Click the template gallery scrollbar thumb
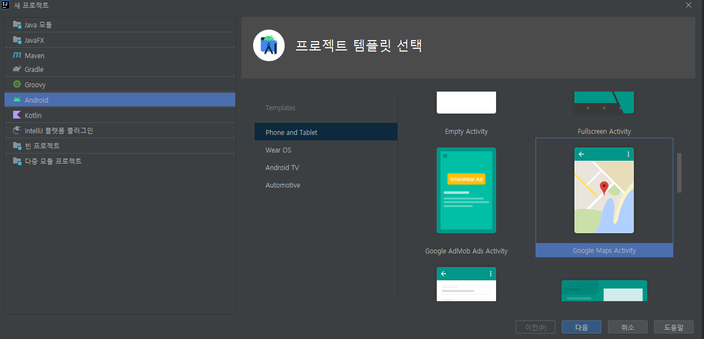704x339 pixels. [x=679, y=173]
